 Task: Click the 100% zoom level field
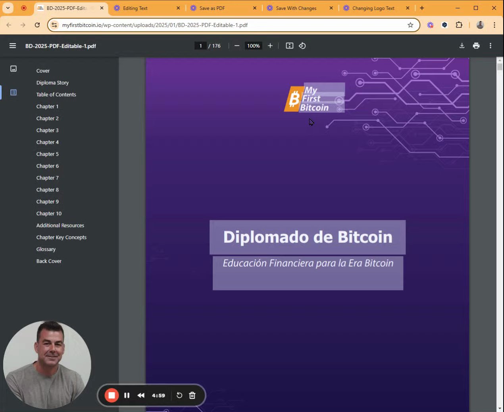pyautogui.click(x=253, y=46)
